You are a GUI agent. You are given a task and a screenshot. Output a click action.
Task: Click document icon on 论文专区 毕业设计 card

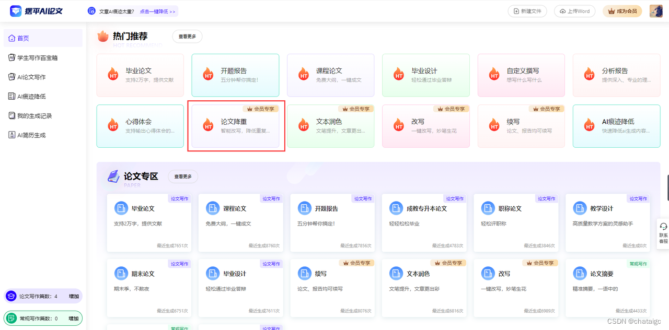tap(213, 274)
